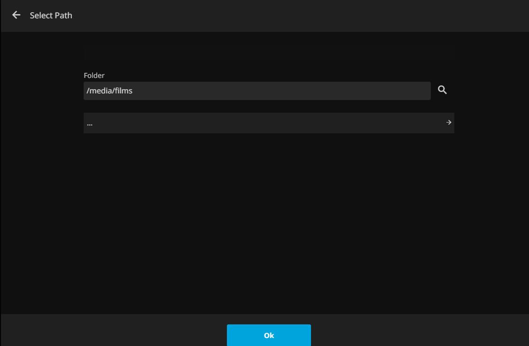This screenshot has width=529, height=346.
Task: Place cursor in the folder path input
Action: click(x=257, y=91)
